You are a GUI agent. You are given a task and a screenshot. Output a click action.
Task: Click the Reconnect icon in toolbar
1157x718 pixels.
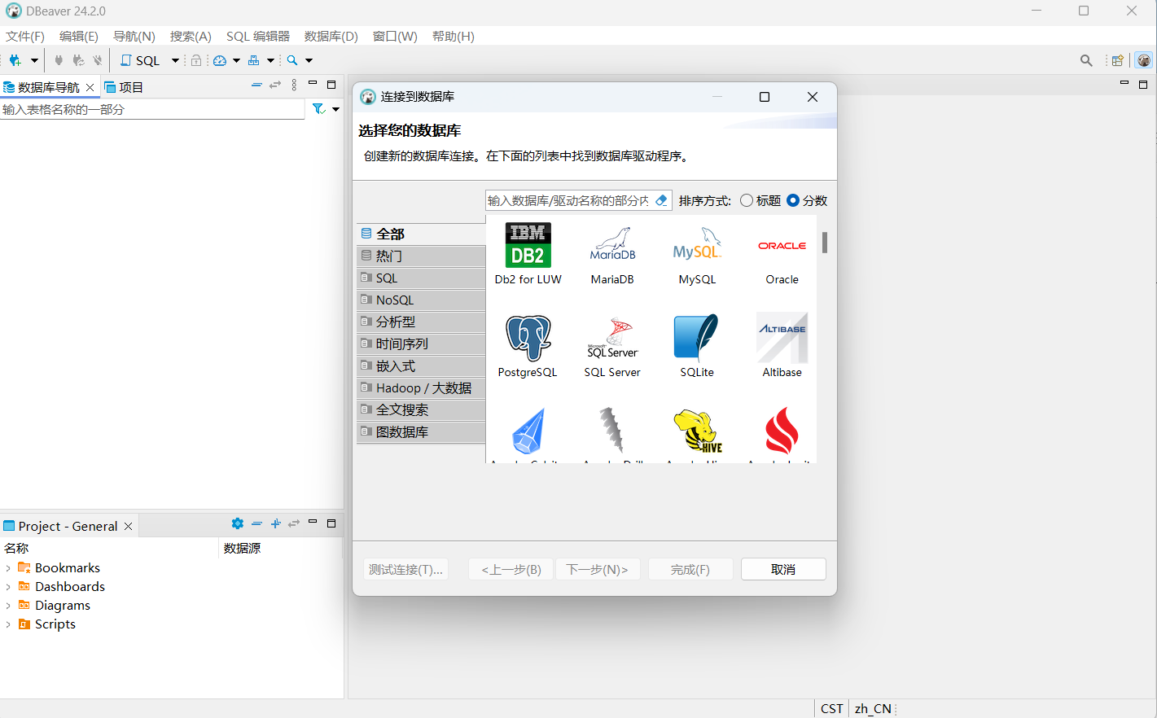78,60
